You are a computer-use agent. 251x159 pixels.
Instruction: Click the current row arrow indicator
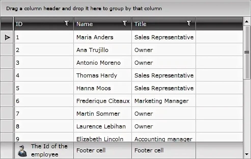pyautogui.click(x=7, y=37)
